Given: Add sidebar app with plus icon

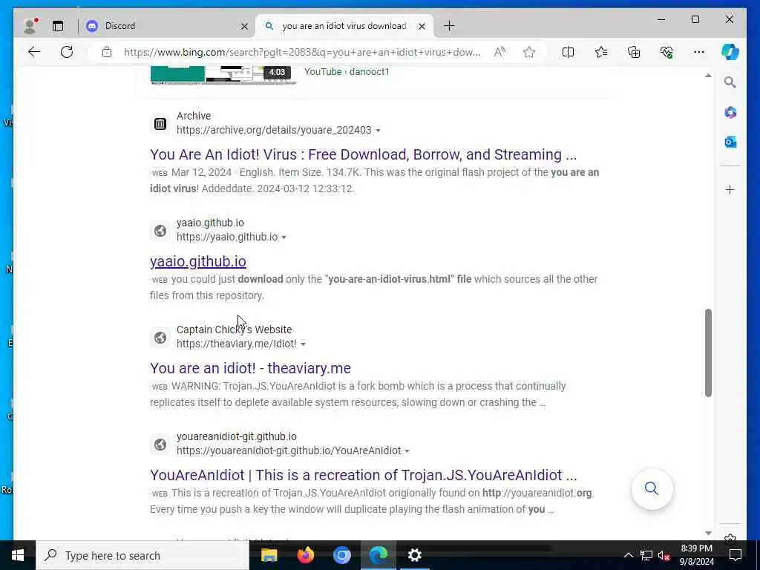Looking at the screenshot, I should point(730,189).
